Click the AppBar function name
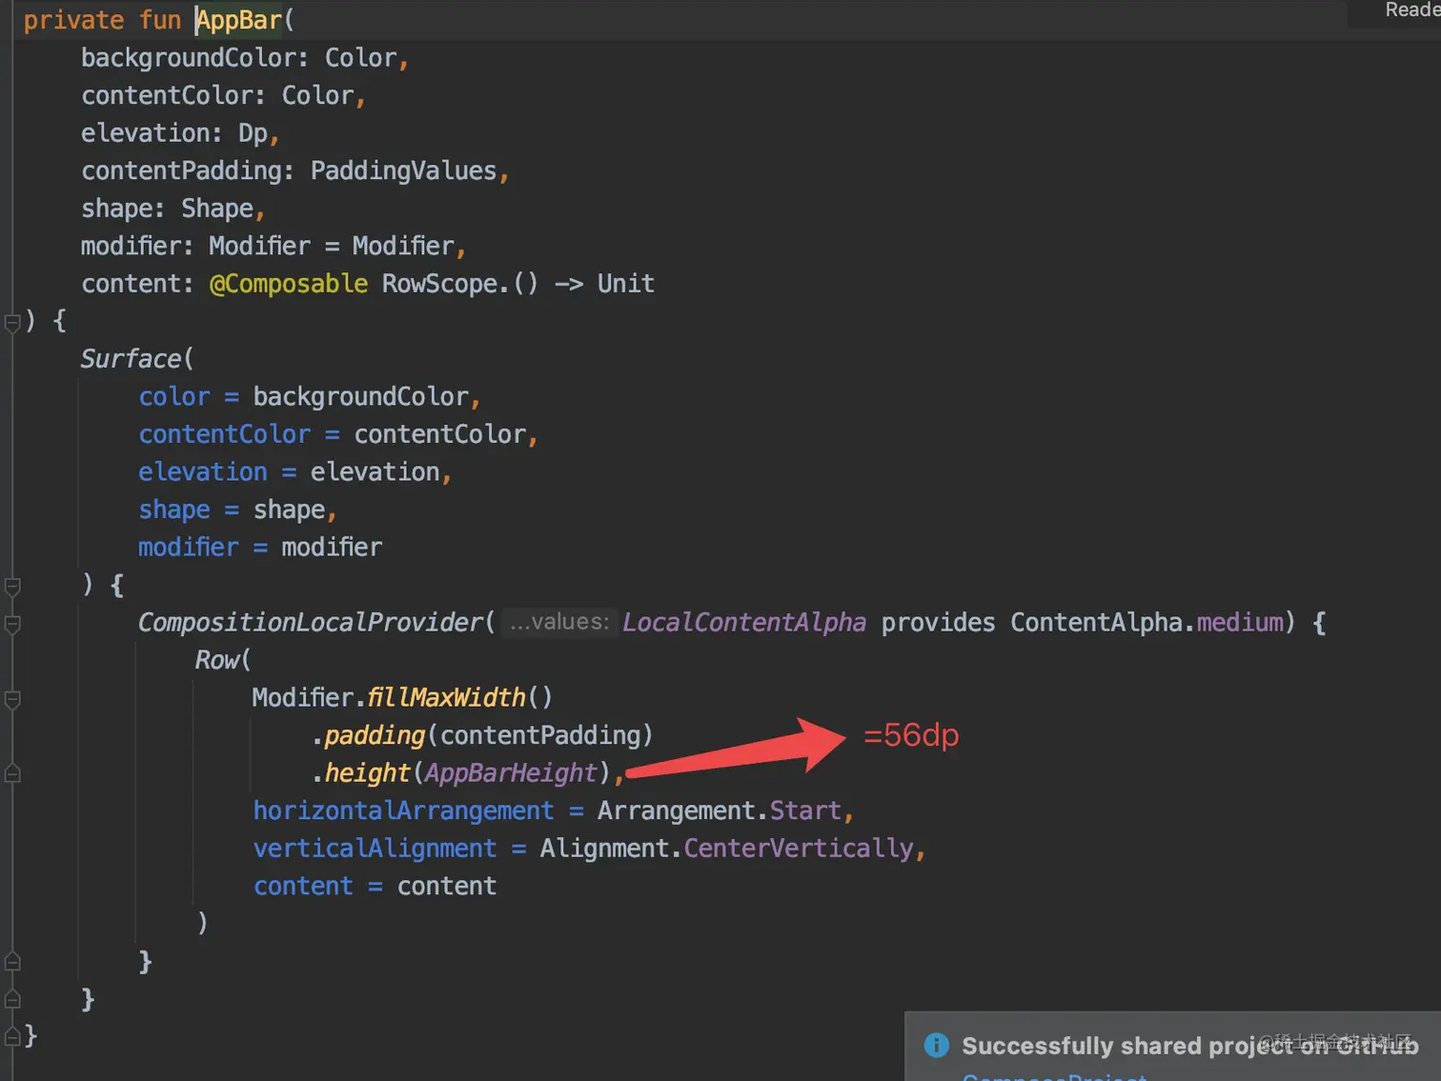Image resolution: width=1441 pixels, height=1081 pixels. tap(239, 20)
